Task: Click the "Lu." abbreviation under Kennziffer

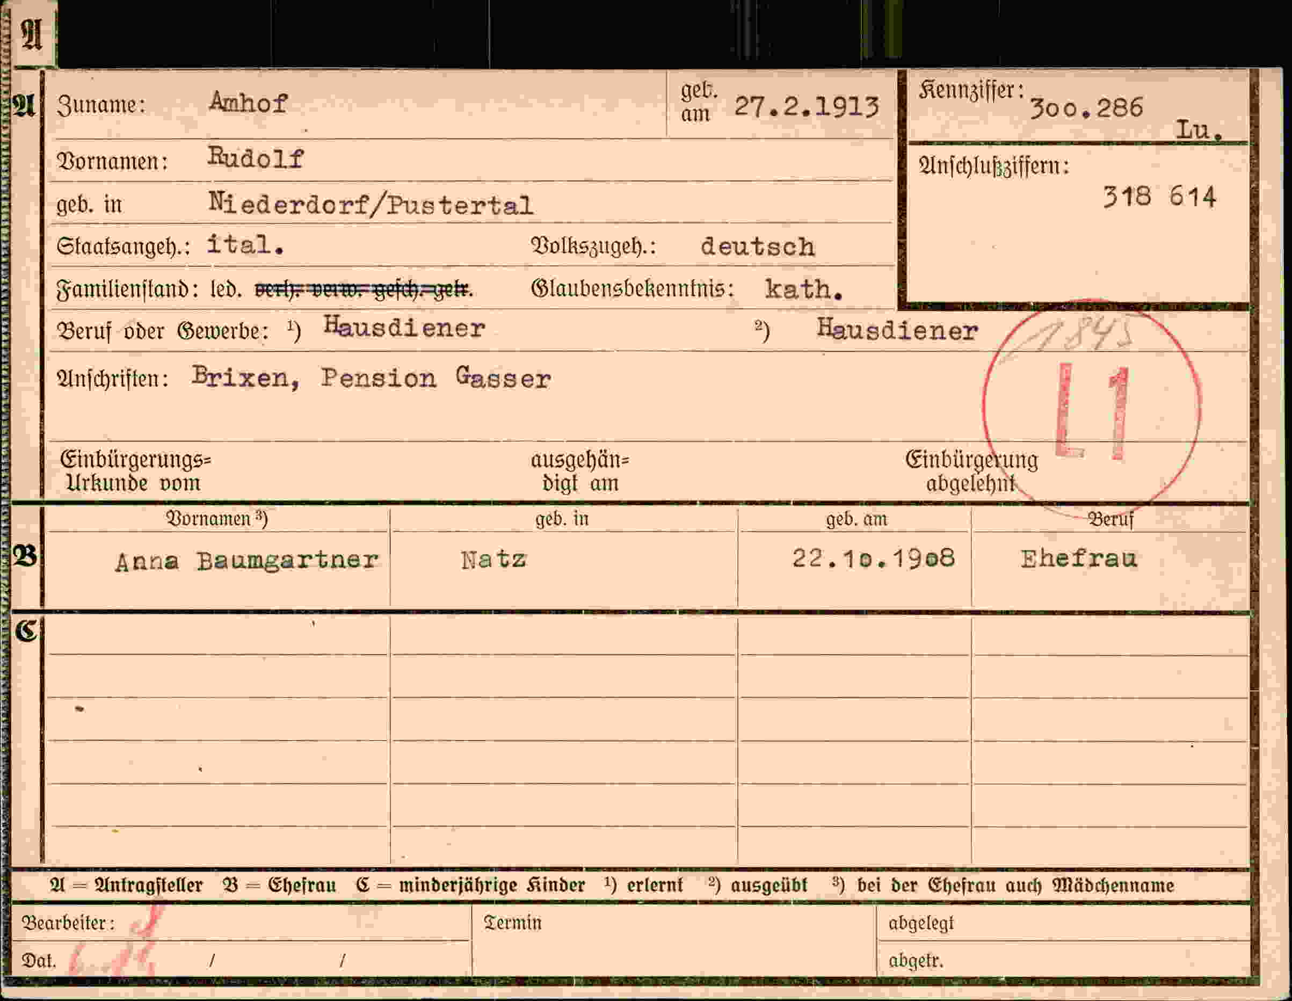Action: 1199,130
